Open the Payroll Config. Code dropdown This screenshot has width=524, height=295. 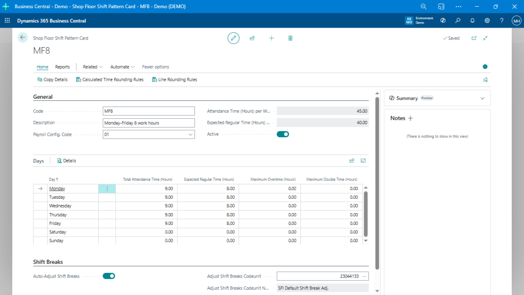coord(190,134)
